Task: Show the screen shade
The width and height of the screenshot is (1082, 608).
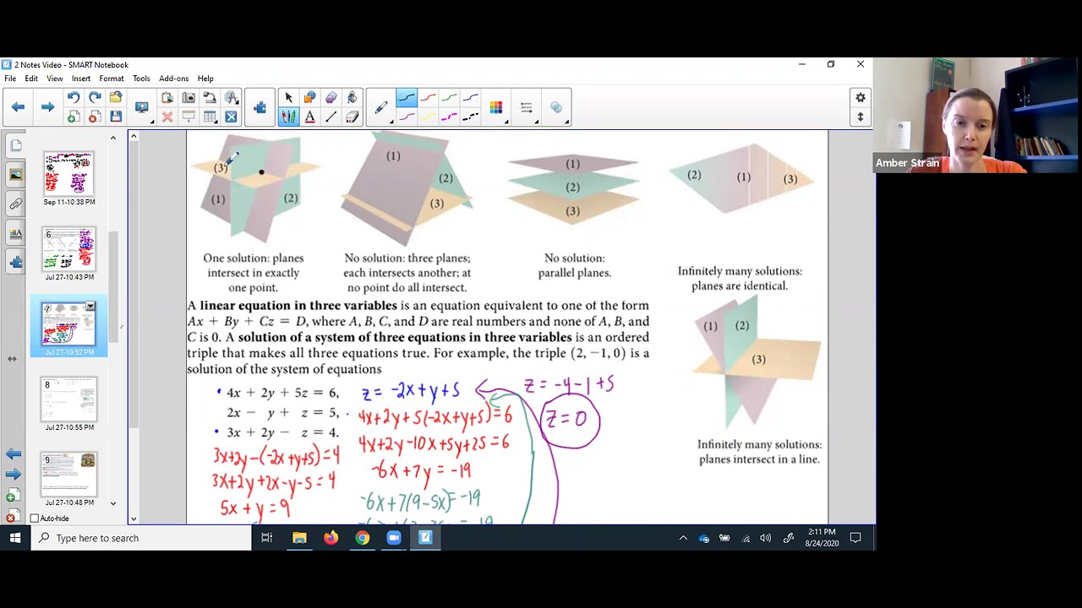Action: pos(189,117)
